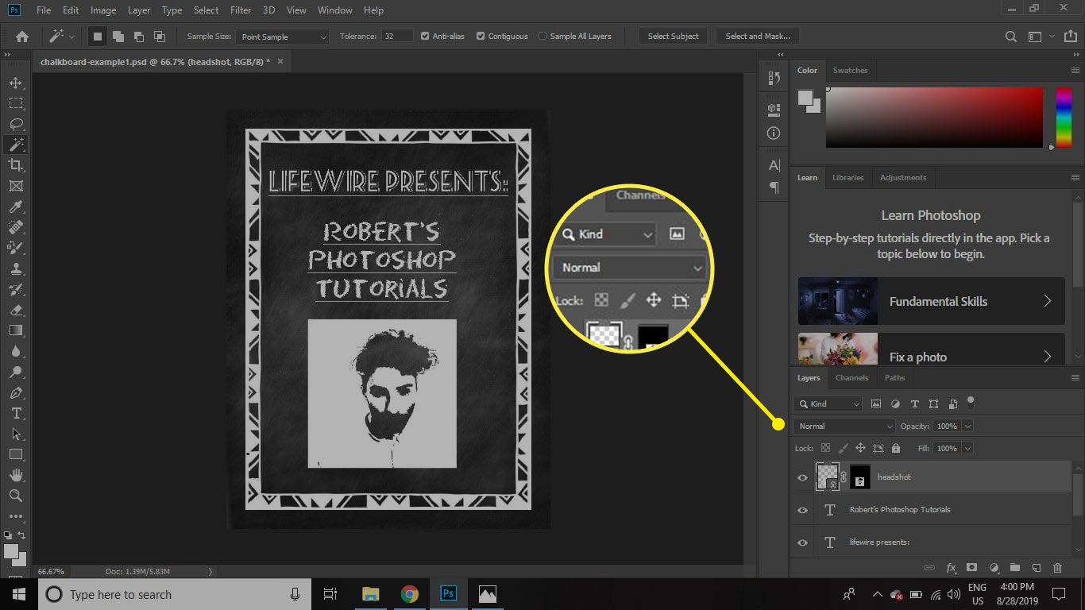This screenshot has width=1085, height=610.
Task: Open the Image menu
Action: (103, 10)
